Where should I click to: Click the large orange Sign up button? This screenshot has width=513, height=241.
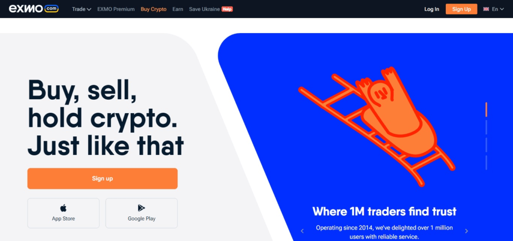[x=102, y=178]
